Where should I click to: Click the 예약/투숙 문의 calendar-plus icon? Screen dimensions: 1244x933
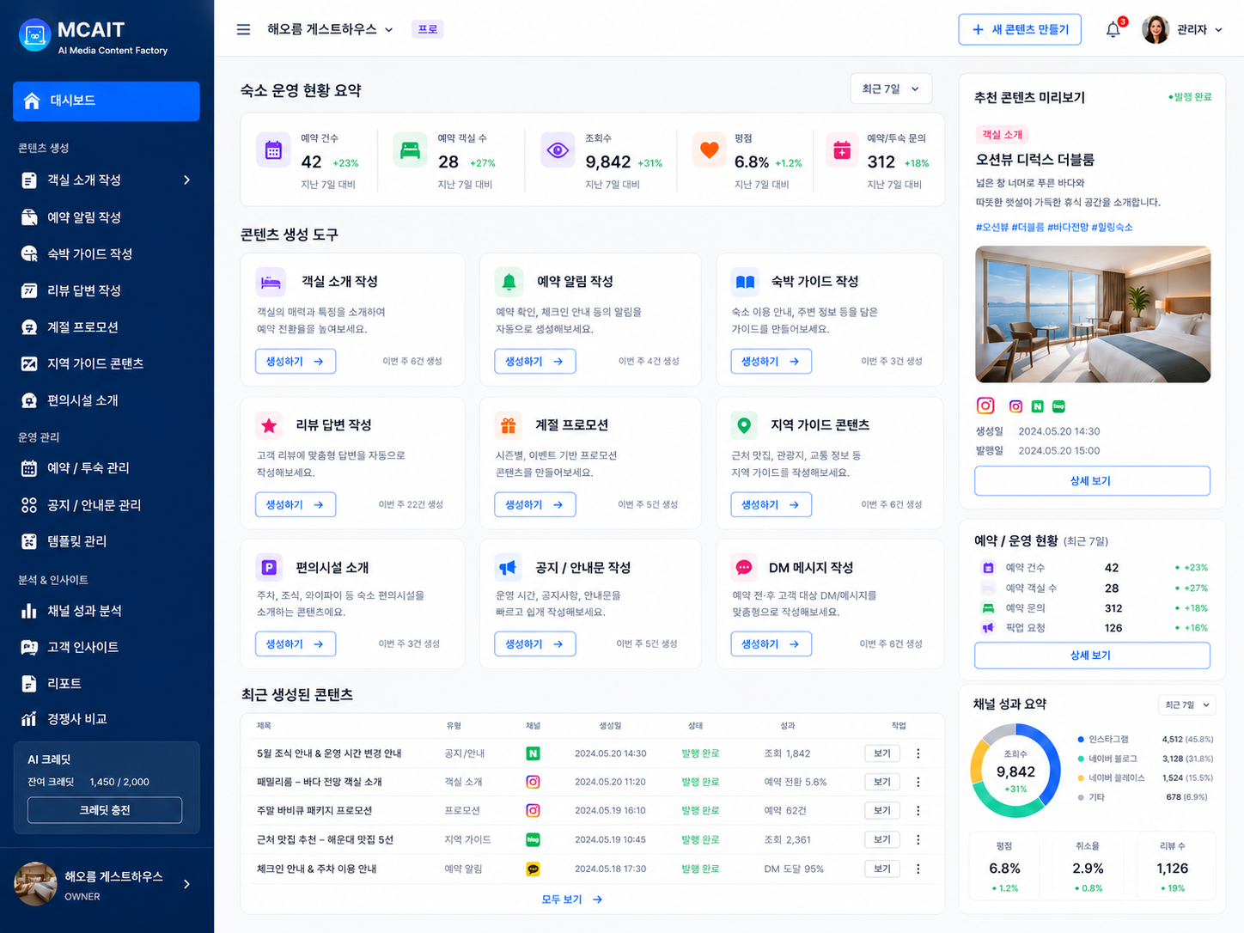point(842,150)
